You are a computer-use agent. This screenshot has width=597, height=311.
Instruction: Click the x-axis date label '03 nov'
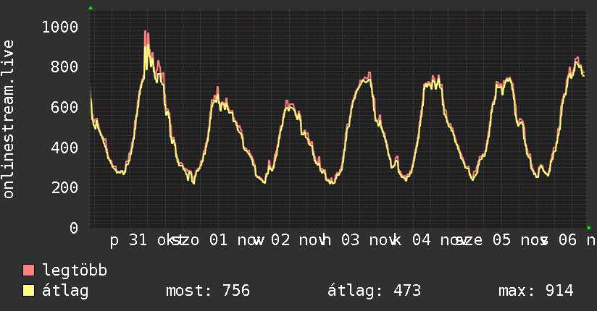pyautogui.click(x=369, y=240)
